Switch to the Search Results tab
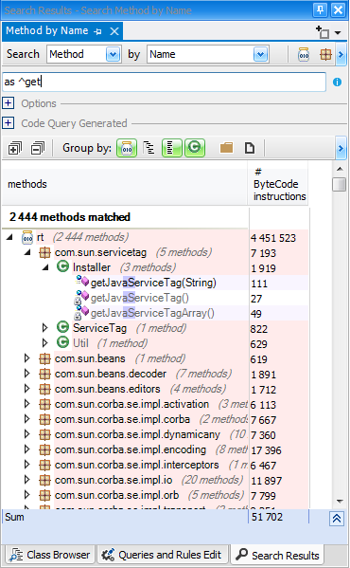This screenshot has height=568, width=350. pyautogui.click(x=277, y=555)
